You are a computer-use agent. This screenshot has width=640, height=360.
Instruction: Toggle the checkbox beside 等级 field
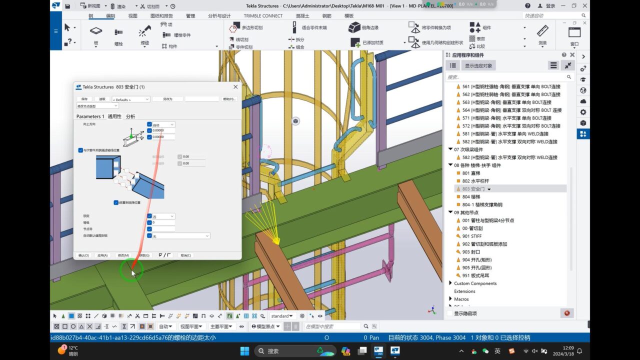pos(149,222)
